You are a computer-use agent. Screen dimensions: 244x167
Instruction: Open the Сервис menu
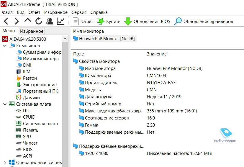(x=79, y=12)
